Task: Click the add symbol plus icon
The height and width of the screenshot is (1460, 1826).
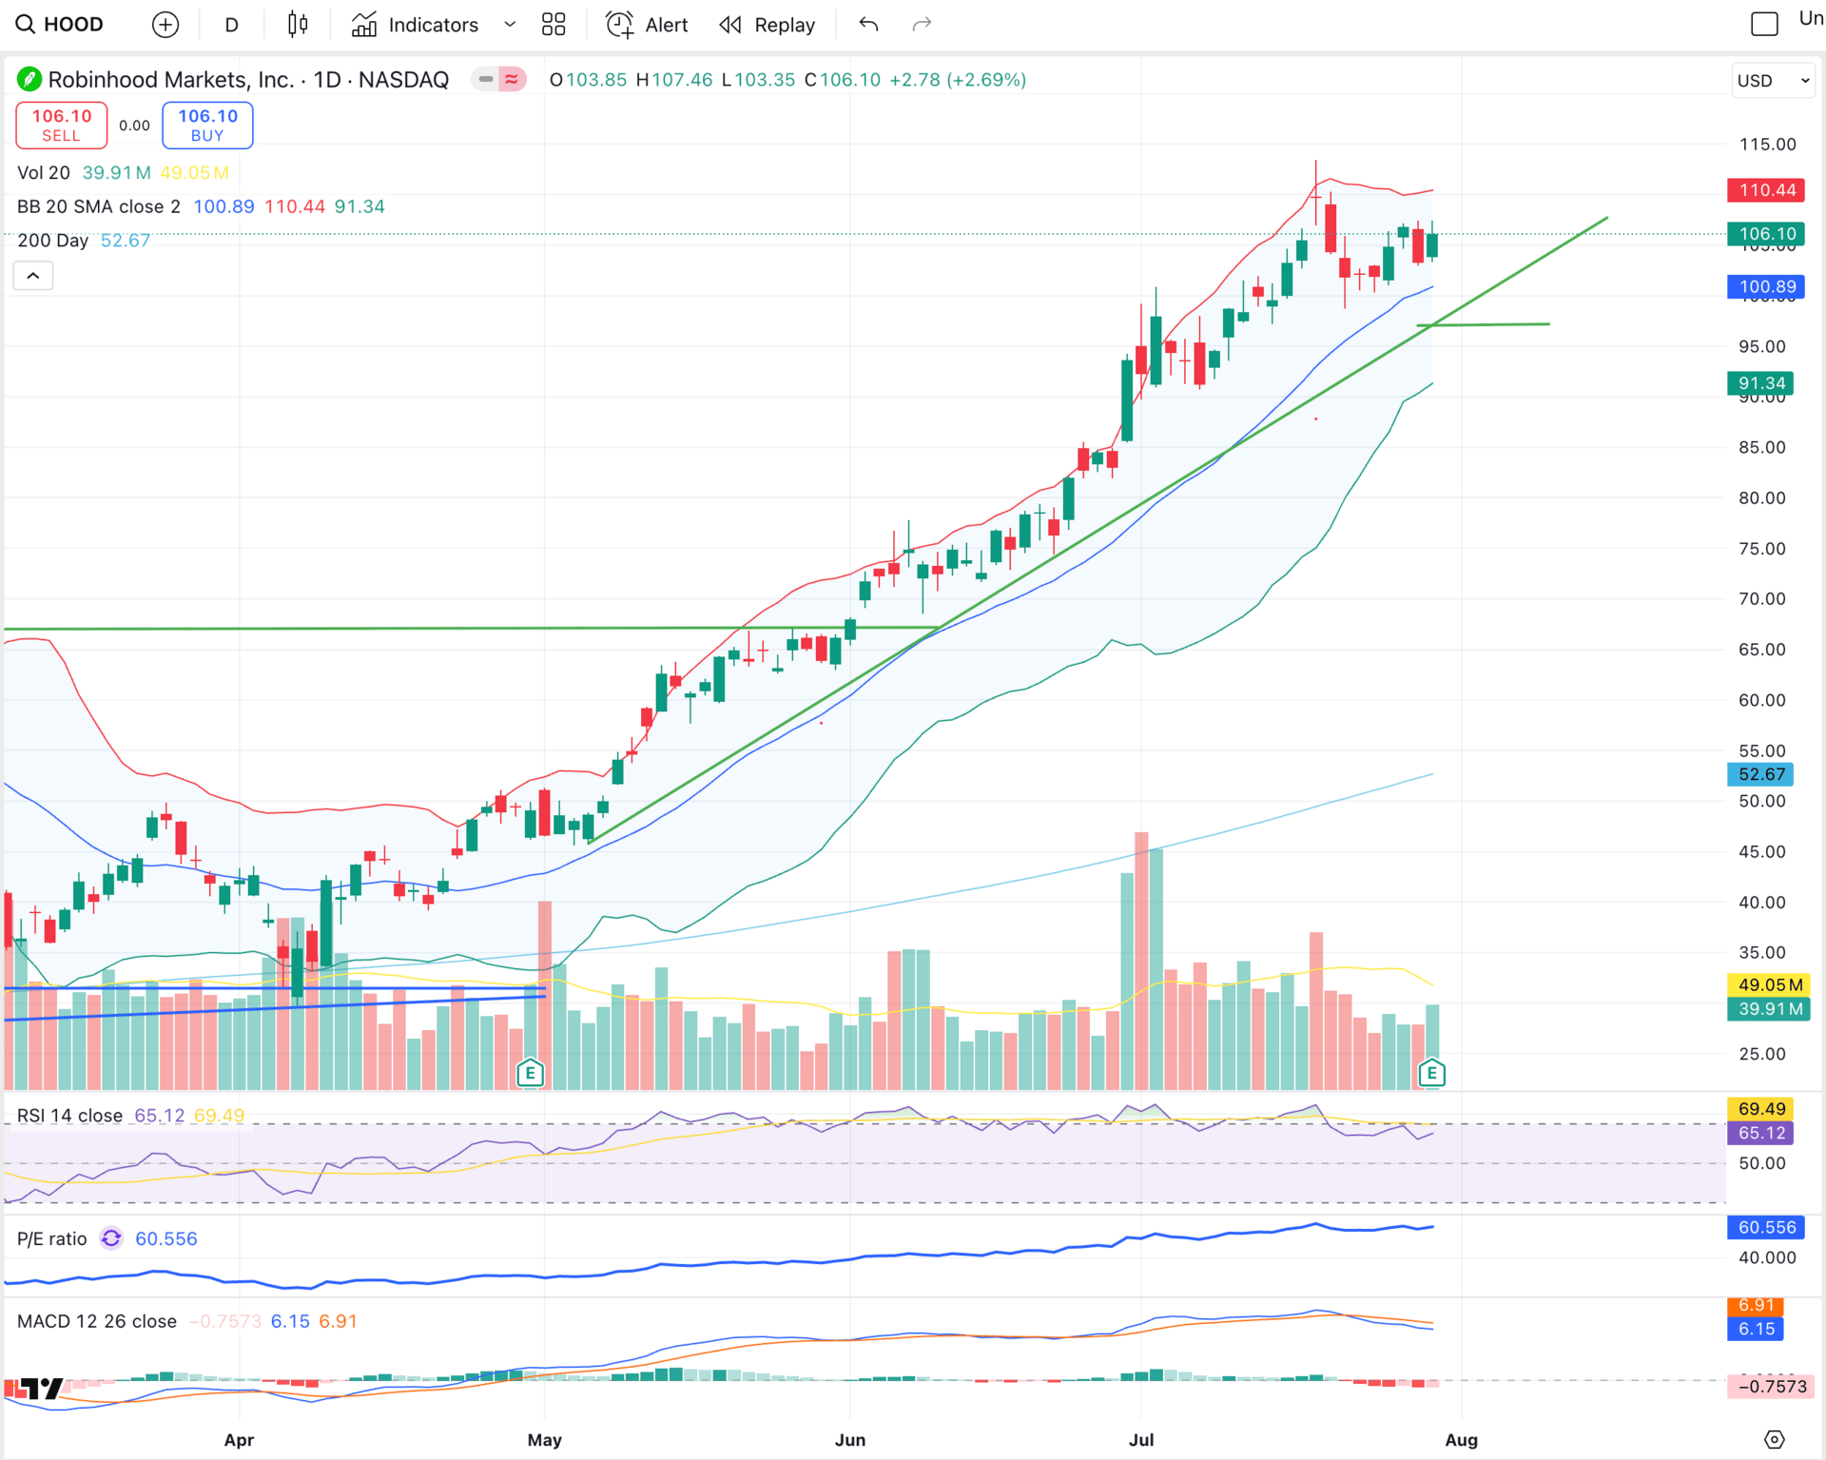Action: point(165,25)
